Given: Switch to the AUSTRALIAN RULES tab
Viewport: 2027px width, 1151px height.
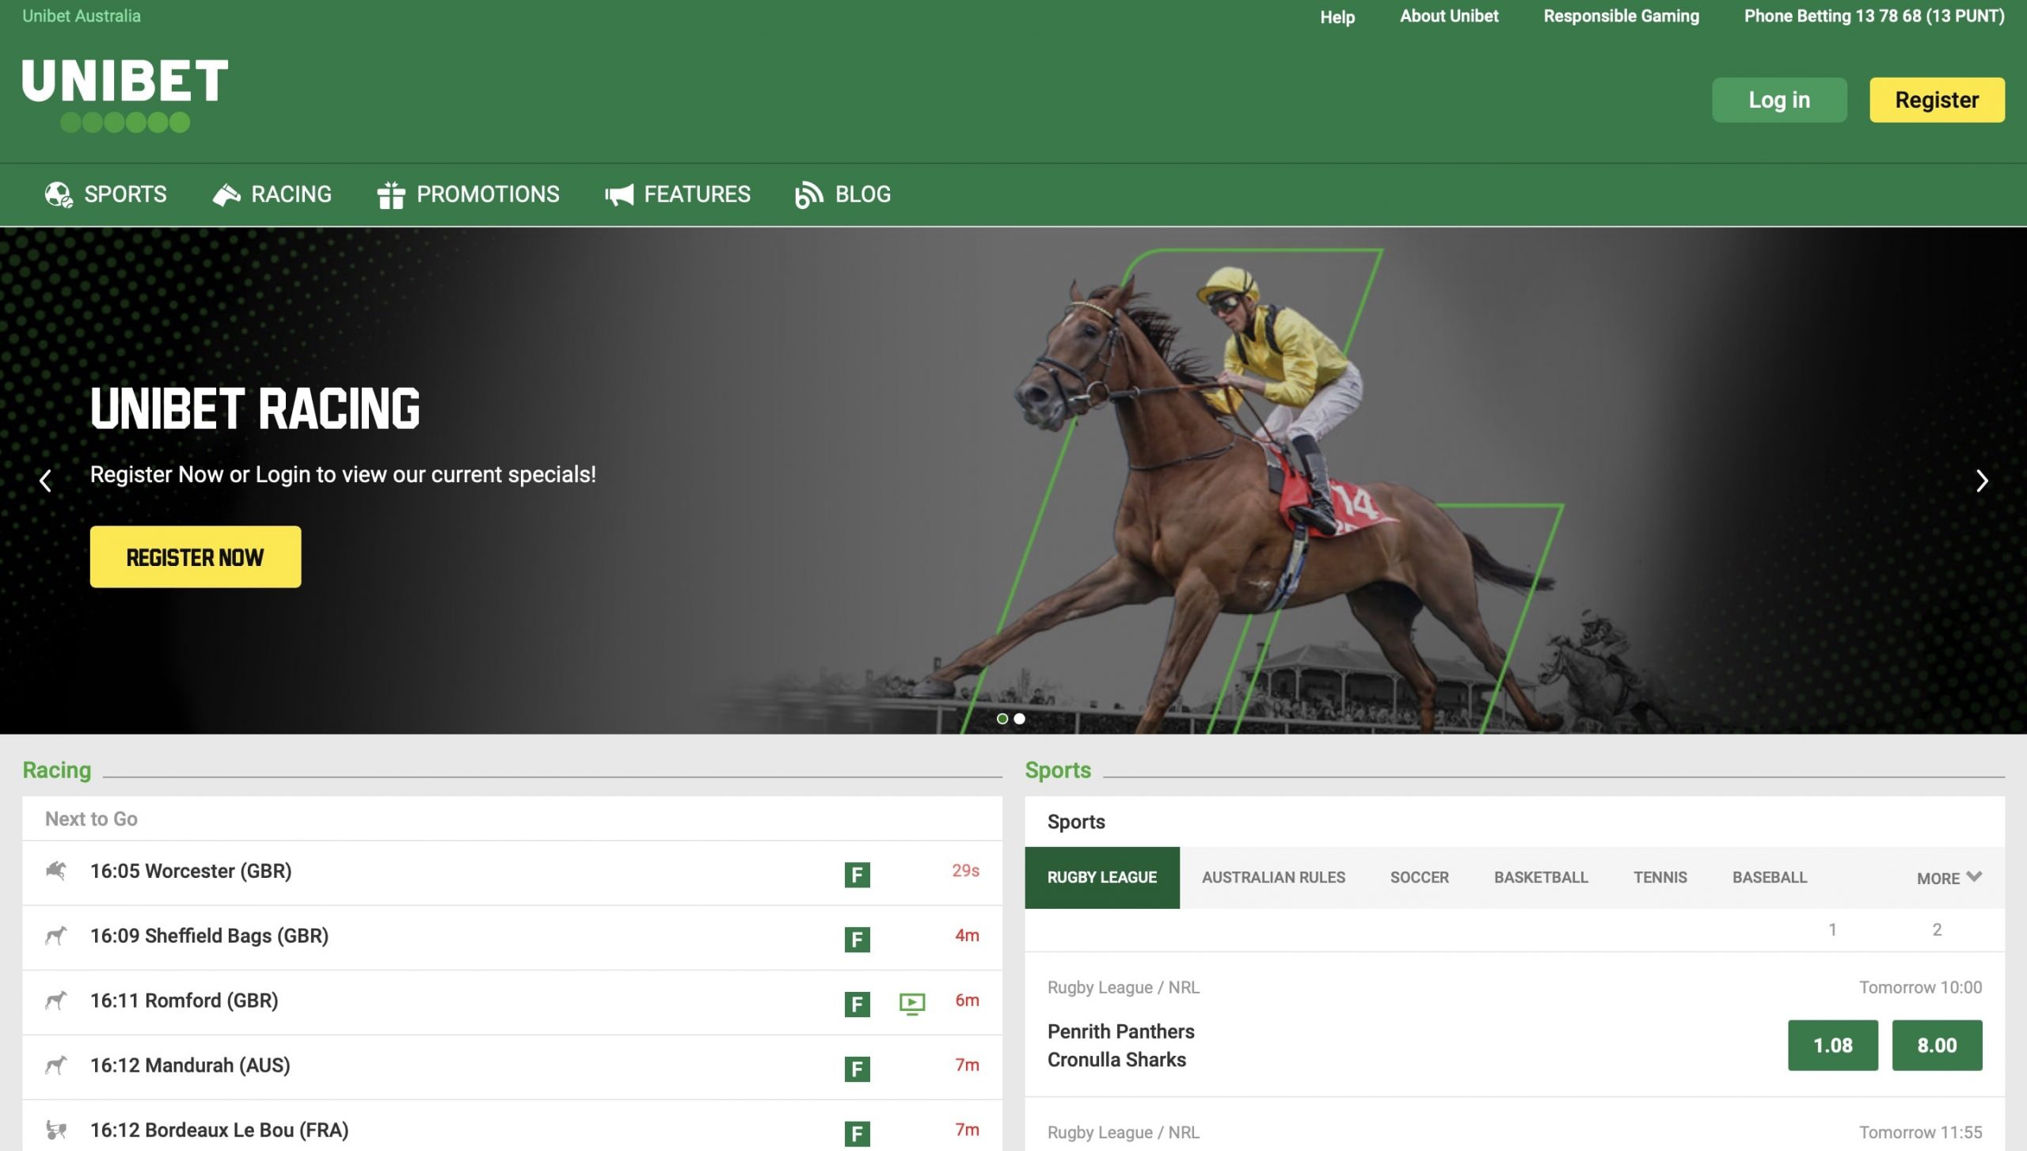Looking at the screenshot, I should (1273, 878).
